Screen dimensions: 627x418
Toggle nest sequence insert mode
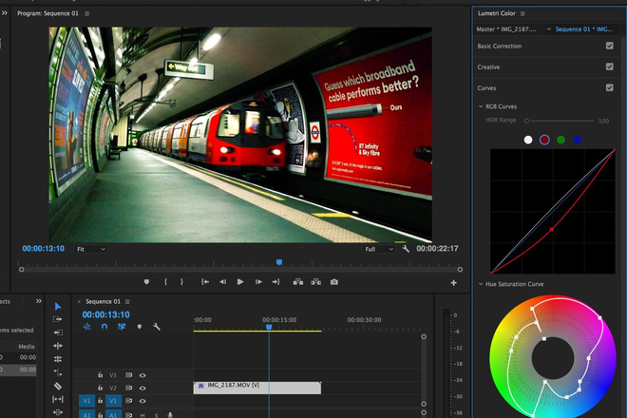[x=86, y=327]
